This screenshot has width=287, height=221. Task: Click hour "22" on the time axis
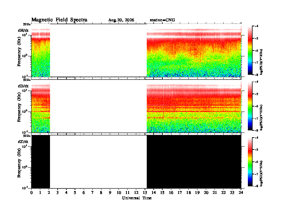pos(224,192)
